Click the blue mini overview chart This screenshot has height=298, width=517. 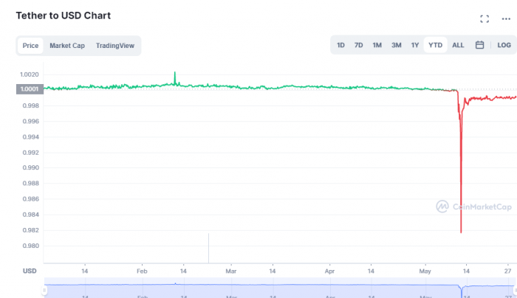279,288
